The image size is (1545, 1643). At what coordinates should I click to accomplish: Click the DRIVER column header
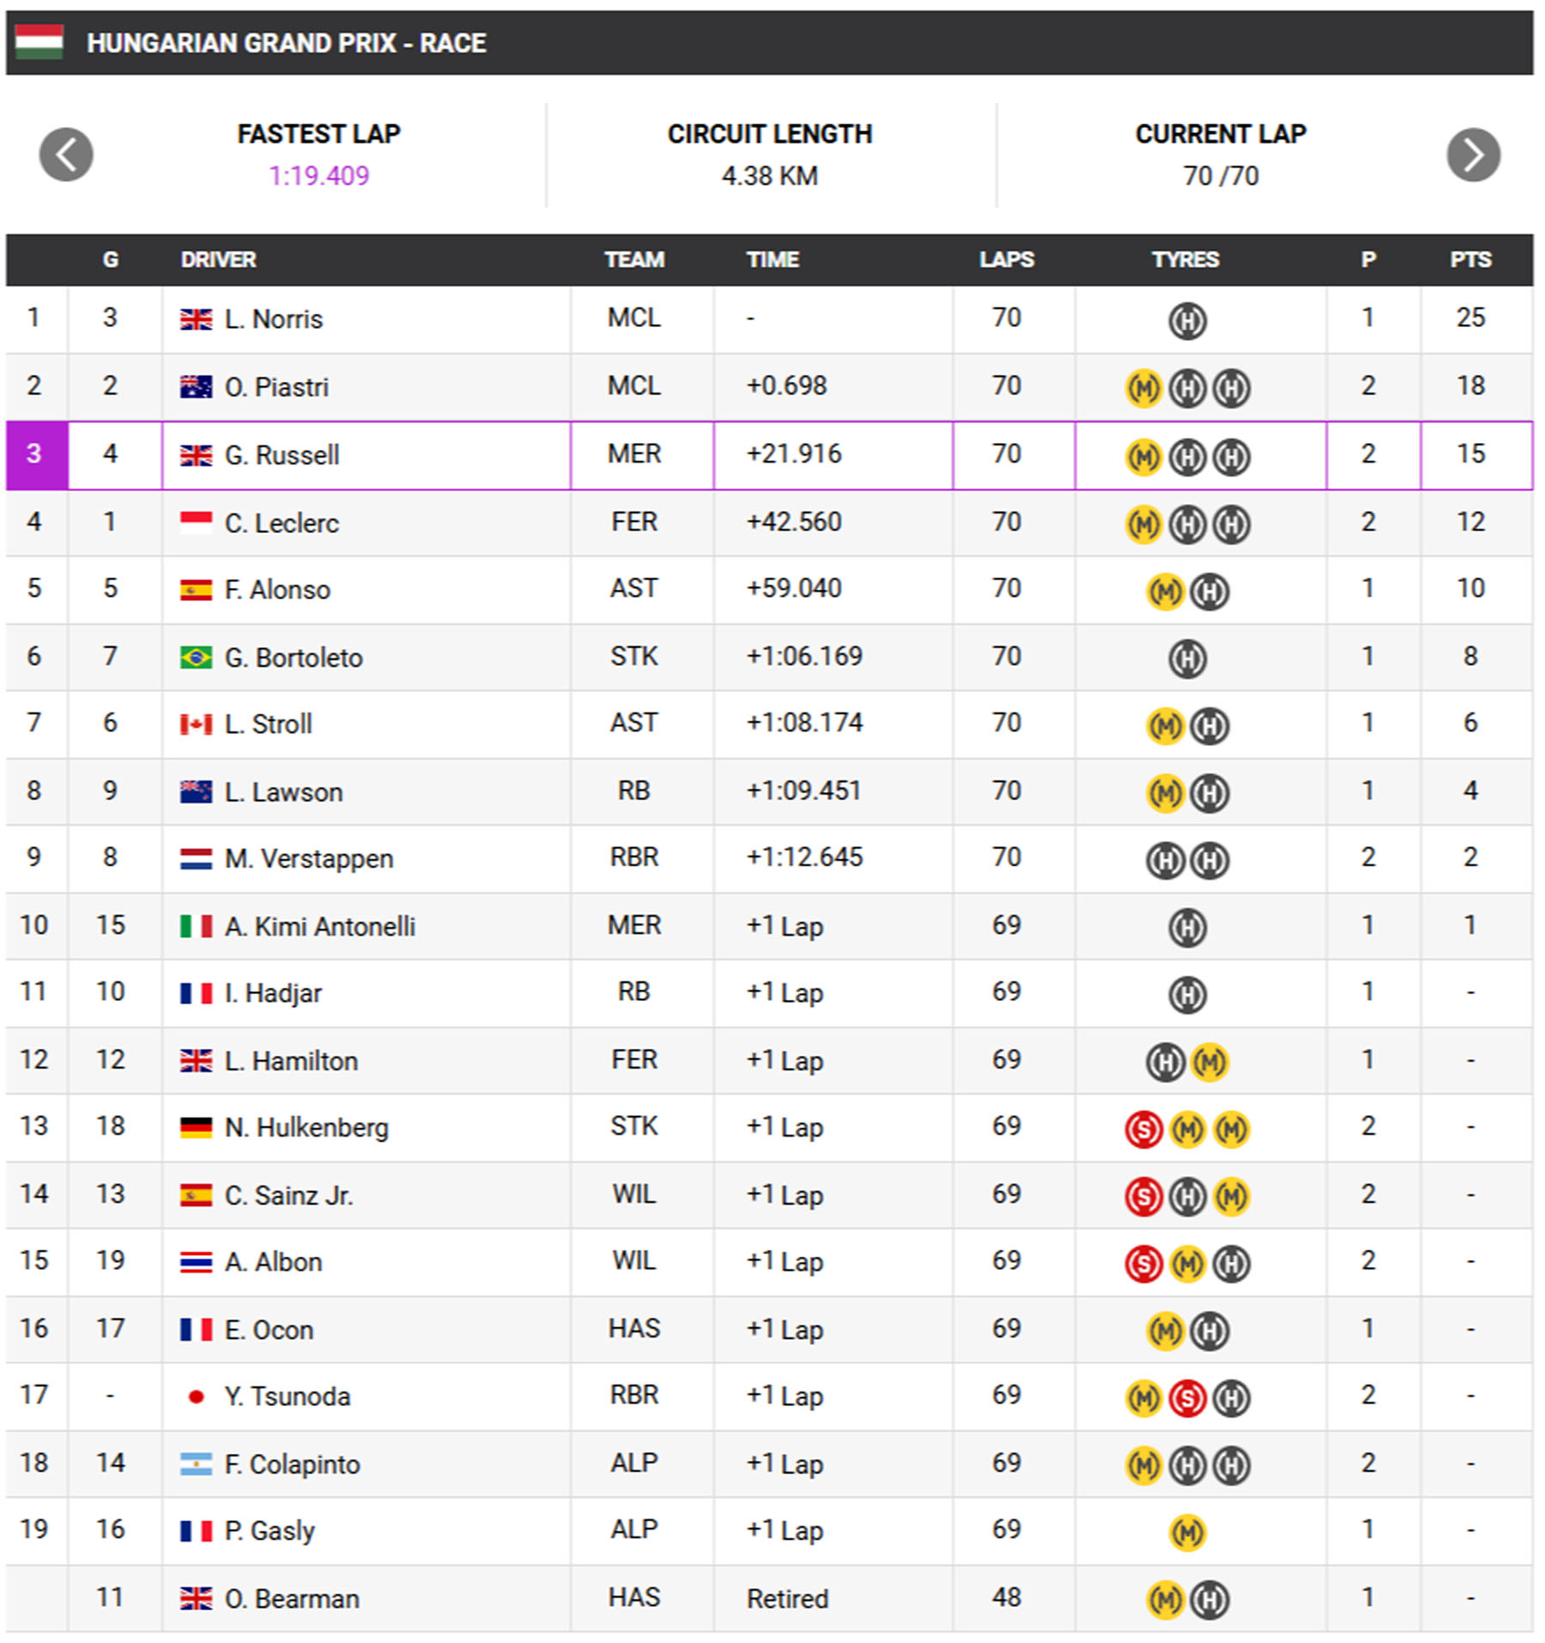coord(218,259)
